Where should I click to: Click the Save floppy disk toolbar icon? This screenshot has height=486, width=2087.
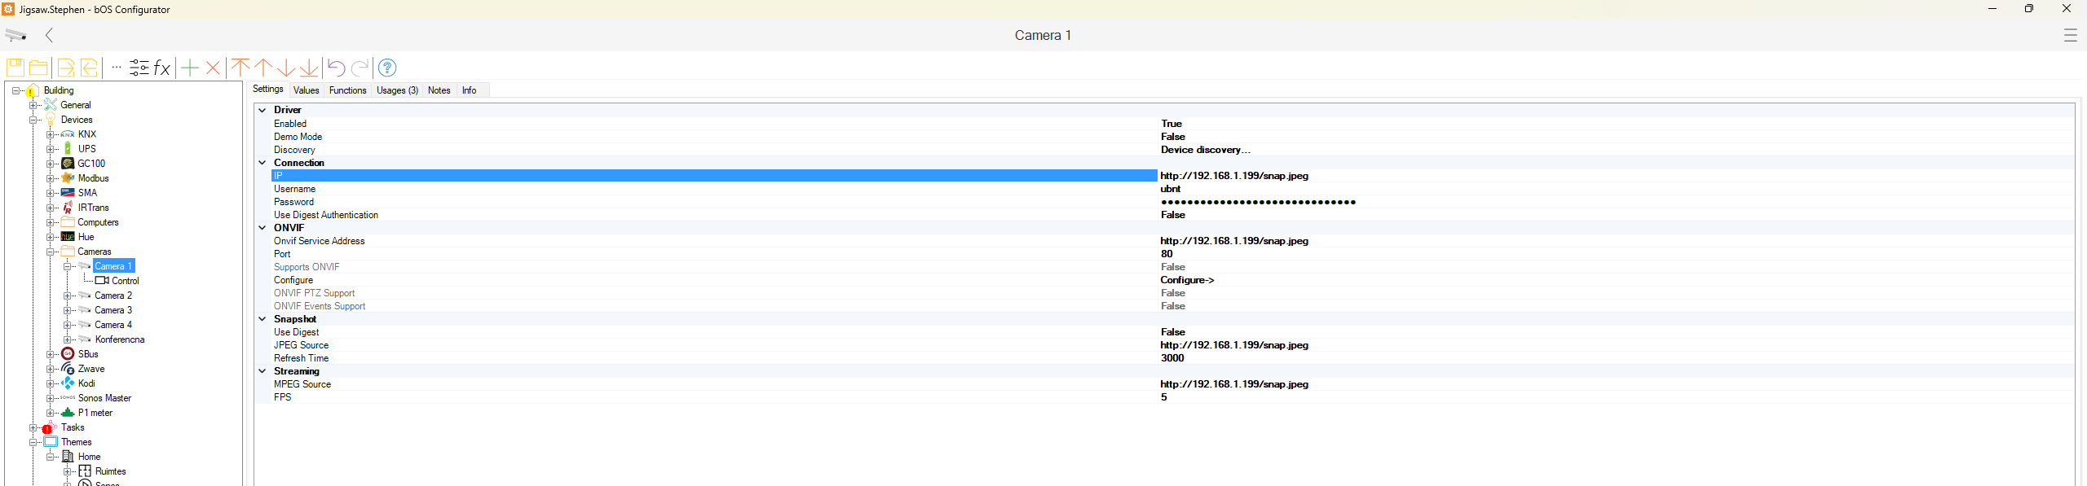(x=15, y=68)
